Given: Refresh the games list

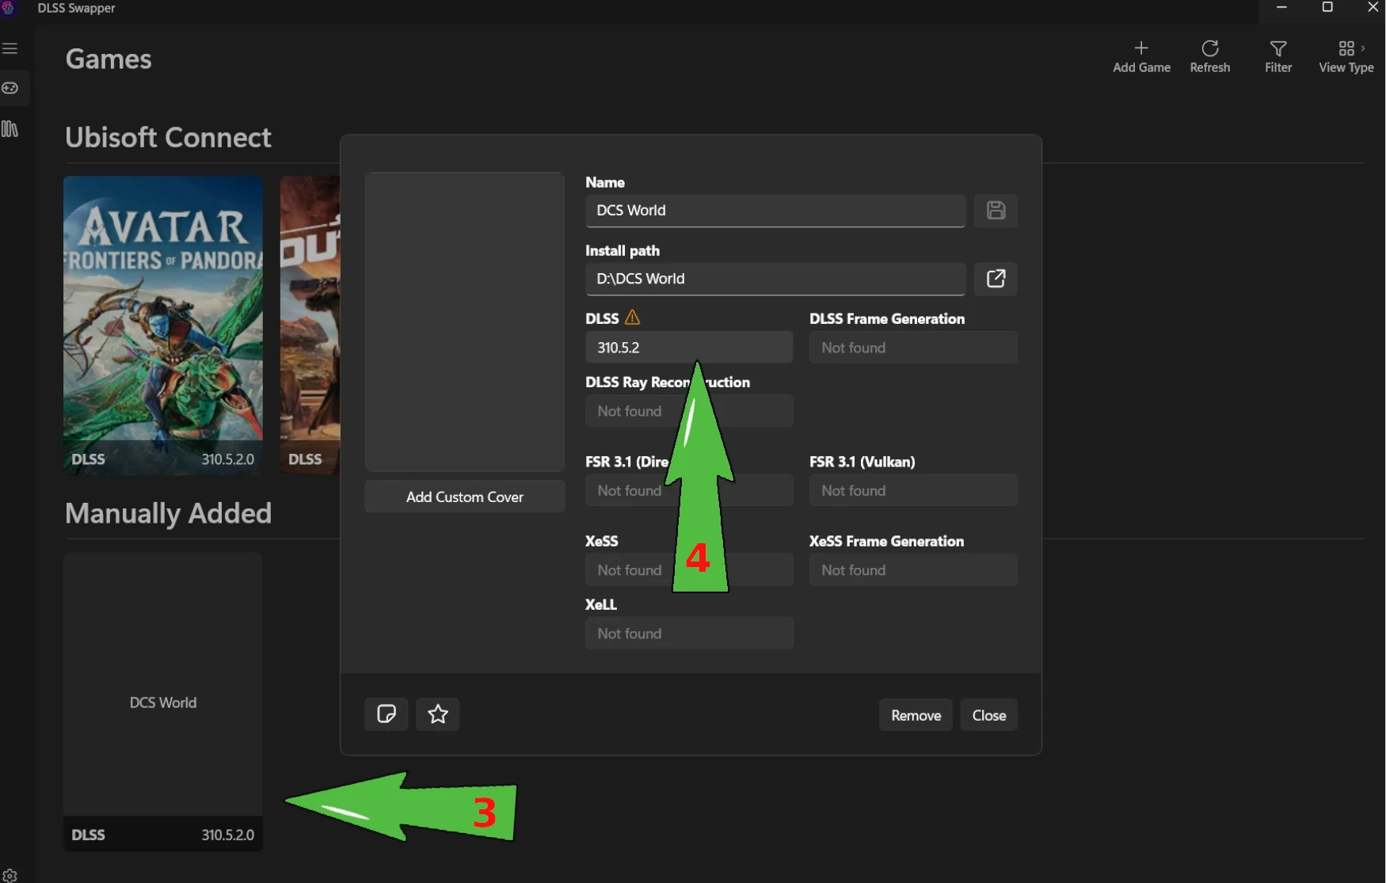Looking at the screenshot, I should (x=1209, y=57).
